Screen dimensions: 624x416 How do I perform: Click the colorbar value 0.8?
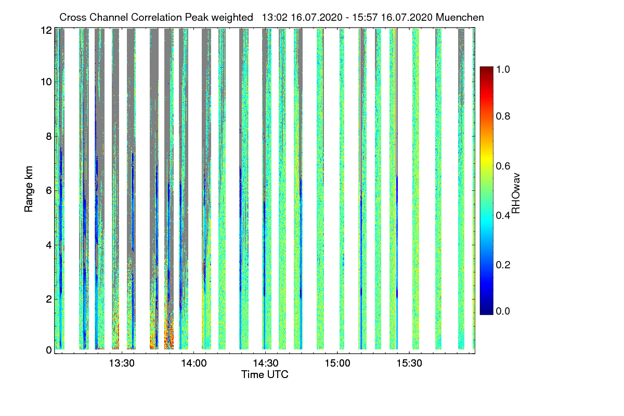(x=502, y=116)
